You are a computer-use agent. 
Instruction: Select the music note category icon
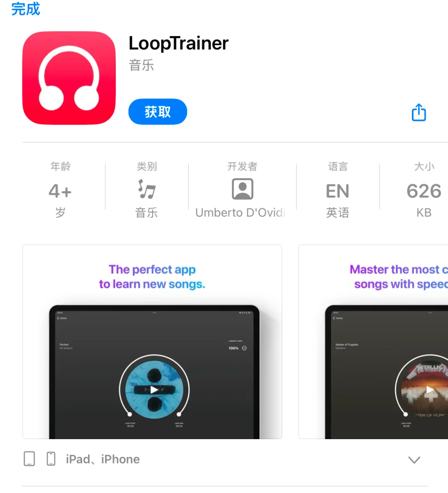tap(147, 189)
